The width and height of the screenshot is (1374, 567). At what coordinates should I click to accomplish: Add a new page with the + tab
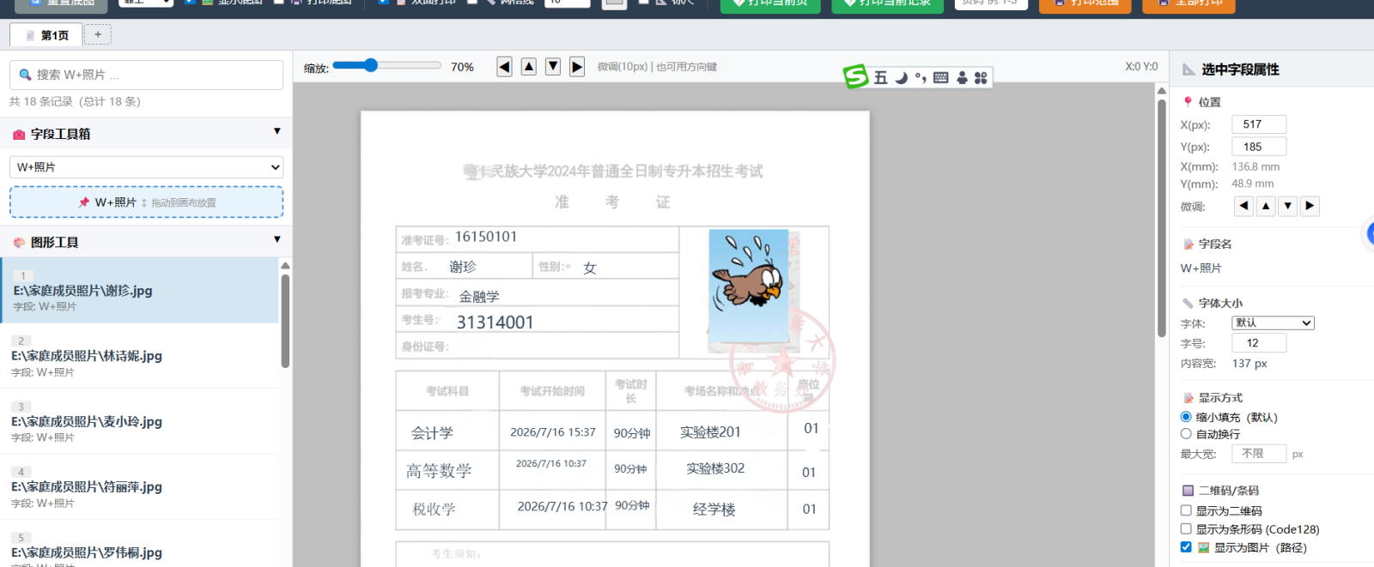[x=98, y=35]
